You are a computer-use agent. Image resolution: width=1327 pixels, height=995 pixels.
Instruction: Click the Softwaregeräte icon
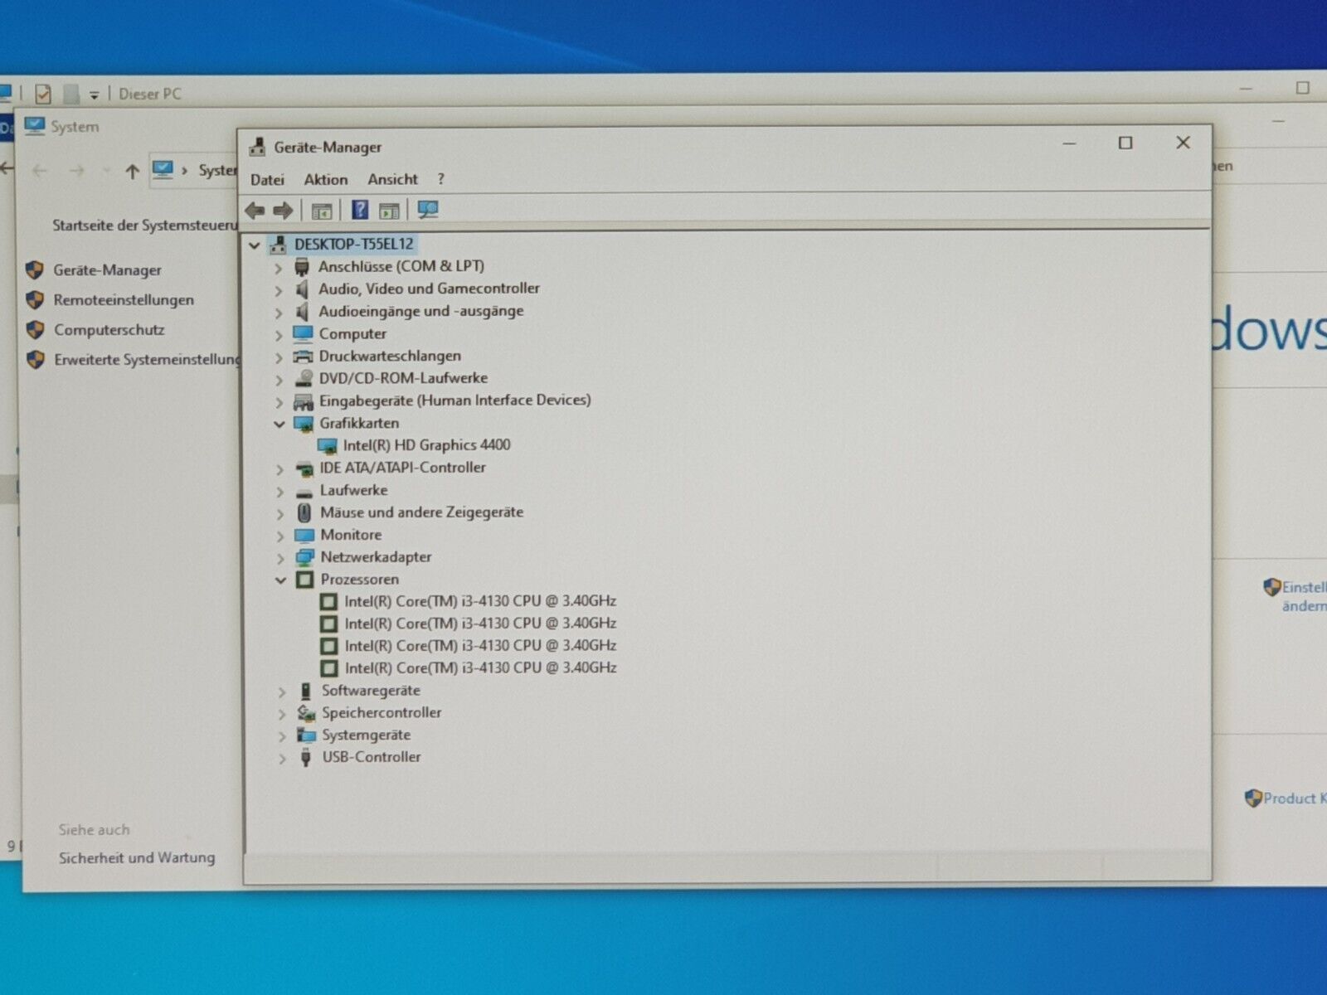click(306, 691)
